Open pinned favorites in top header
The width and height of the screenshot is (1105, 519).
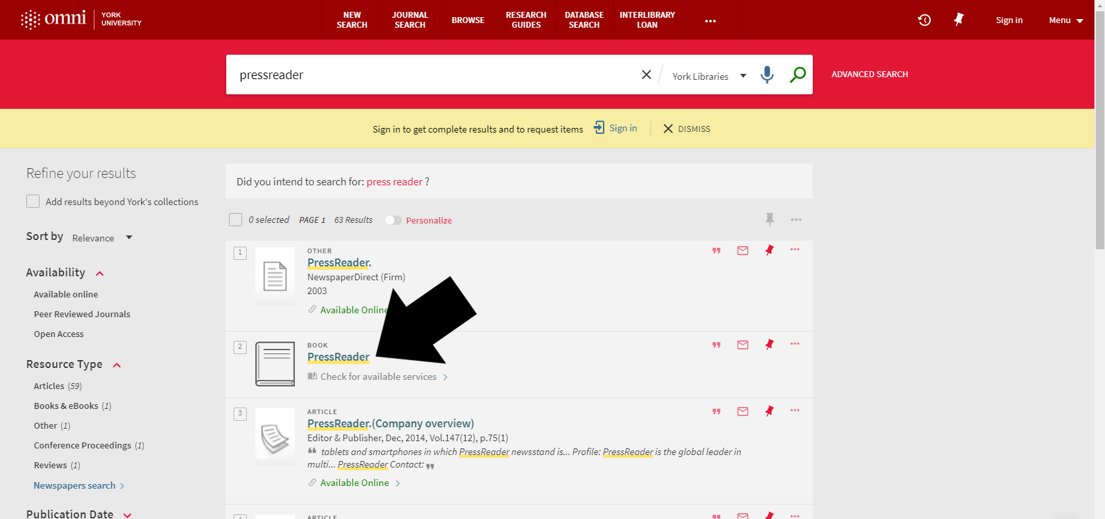point(959,20)
